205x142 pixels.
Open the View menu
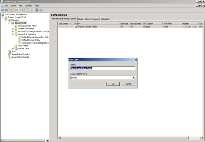point(20,6)
